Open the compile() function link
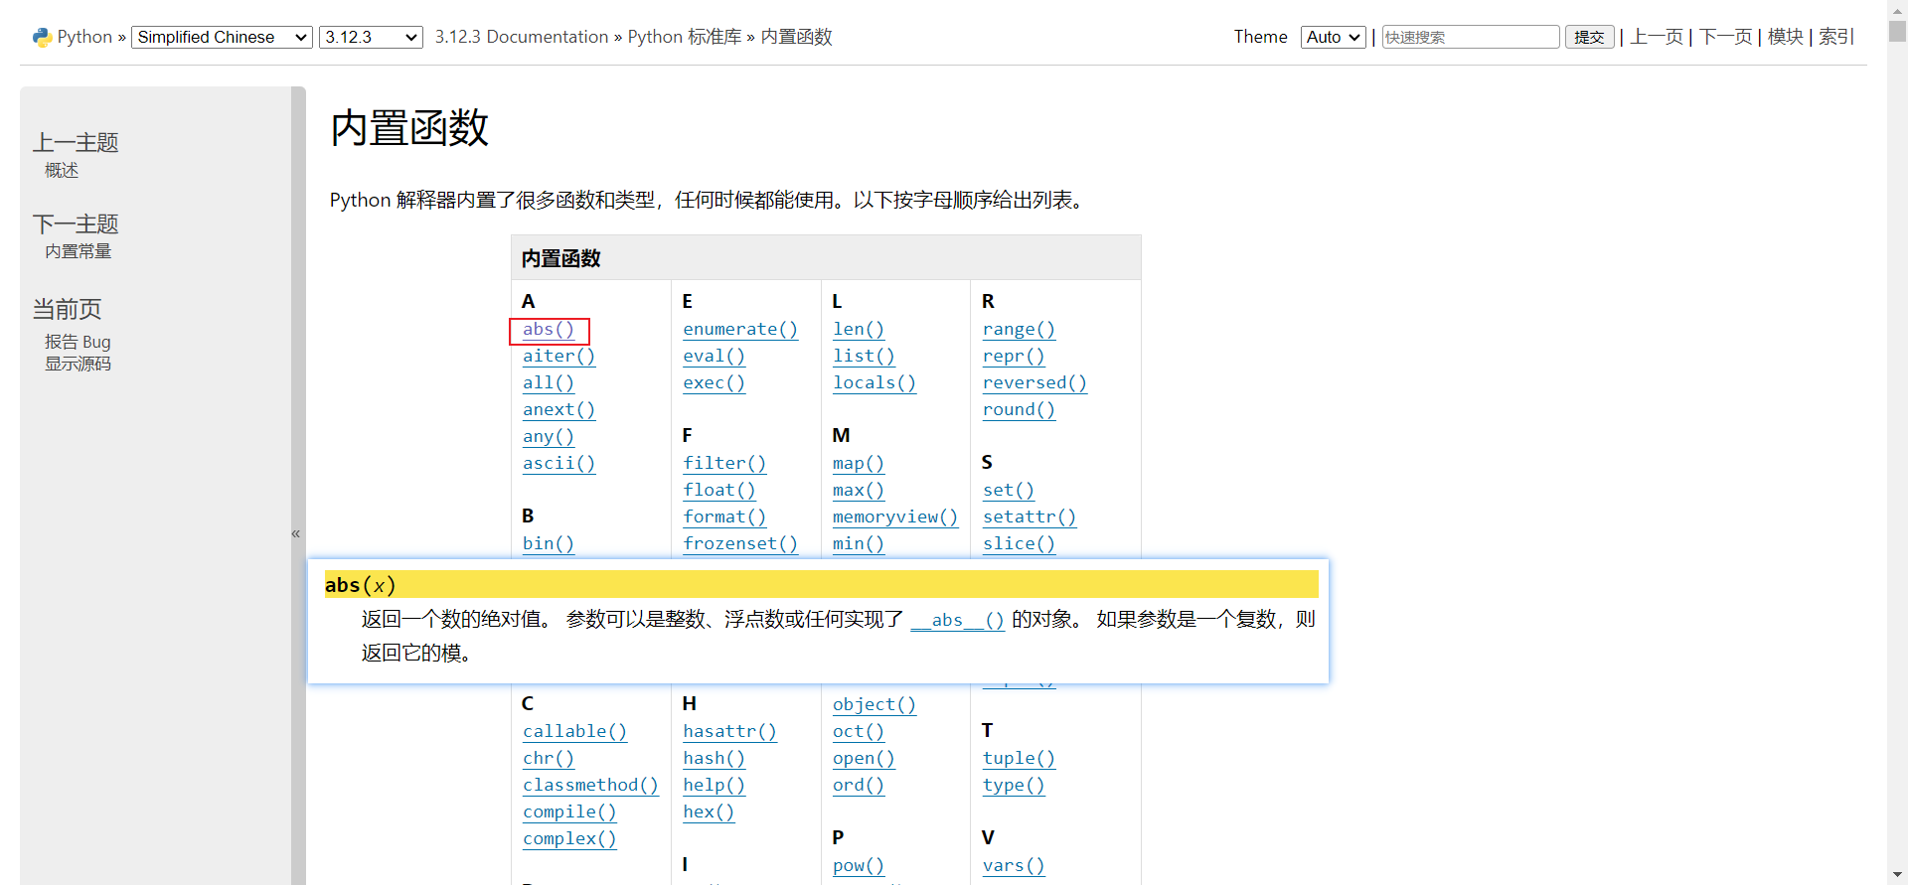The image size is (1908, 885). (569, 812)
